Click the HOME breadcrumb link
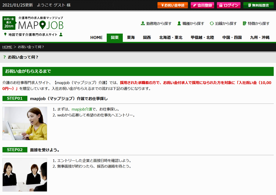The image size is (276, 195). 7,47
